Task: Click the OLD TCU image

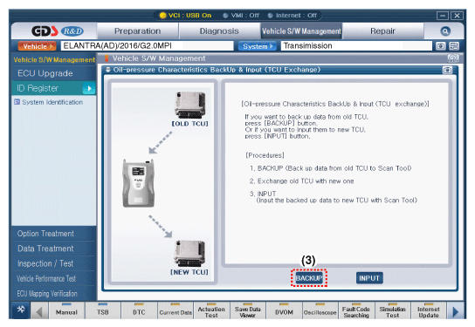Action: (x=190, y=105)
